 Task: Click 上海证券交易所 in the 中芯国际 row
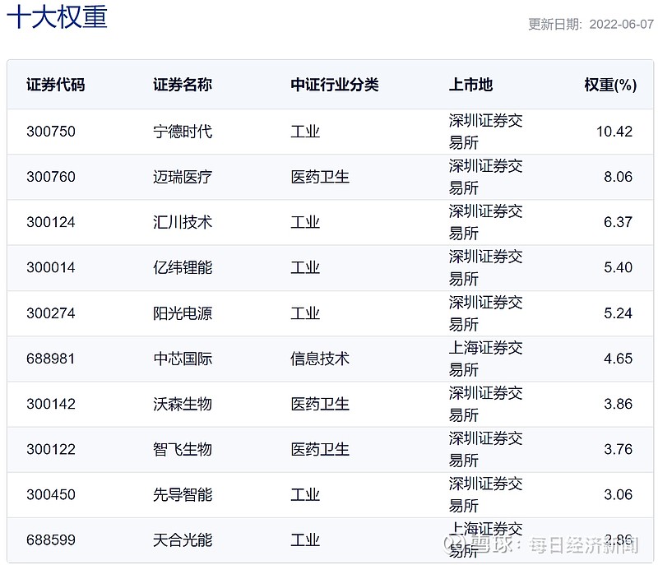(x=485, y=359)
